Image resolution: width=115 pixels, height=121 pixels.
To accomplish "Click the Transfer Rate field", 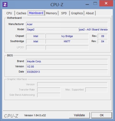I will 49,90.
